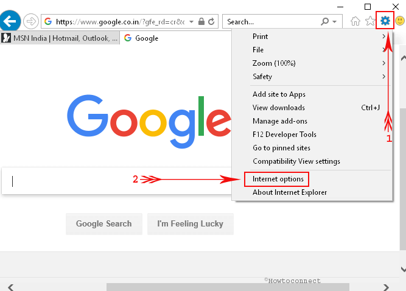Click the horizontal scrollbar thumb
Image resolution: width=406 pixels, height=291 pixels.
(x=228, y=287)
